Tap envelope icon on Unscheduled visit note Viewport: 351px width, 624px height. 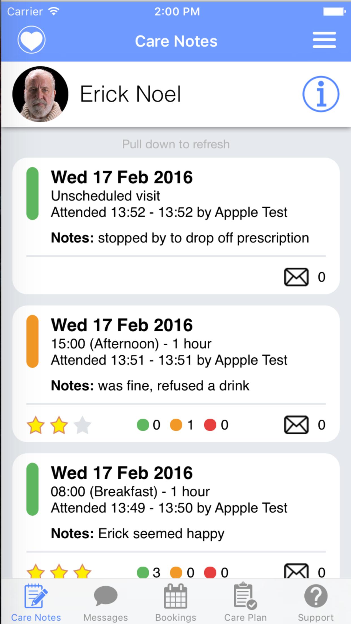296,277
